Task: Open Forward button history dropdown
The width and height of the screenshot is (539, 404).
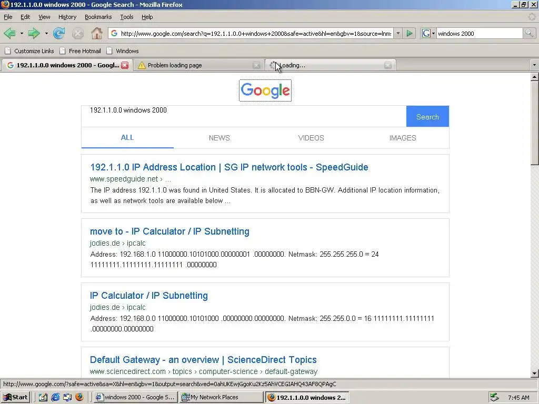Action: click(x=46, y=33)
